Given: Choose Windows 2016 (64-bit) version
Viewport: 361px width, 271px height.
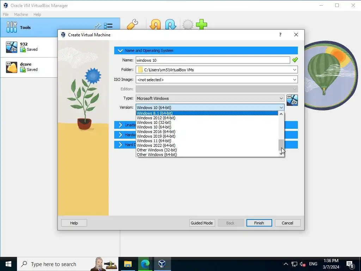Looking at the screenshot, I should (x=207, y=132).
